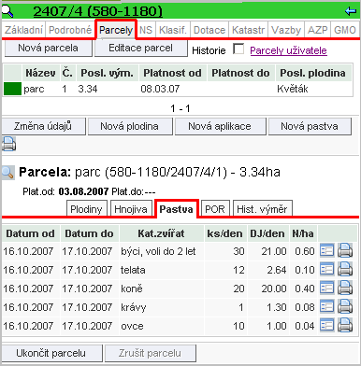Toggle the Historie checkbox

click(238, 49)
